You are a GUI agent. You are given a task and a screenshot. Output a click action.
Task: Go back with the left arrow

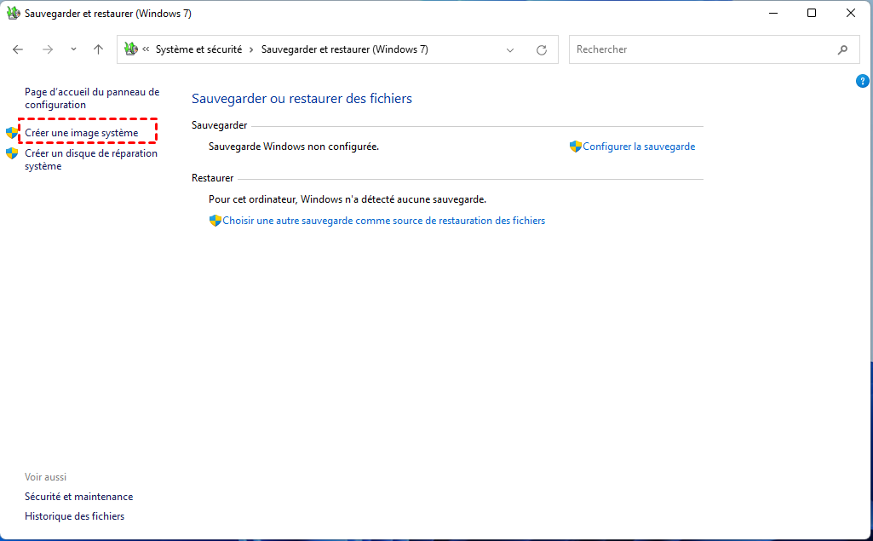[x=18, y=49]
